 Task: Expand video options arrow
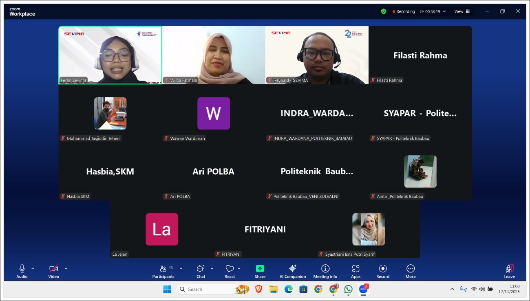(x=66, y=268)
